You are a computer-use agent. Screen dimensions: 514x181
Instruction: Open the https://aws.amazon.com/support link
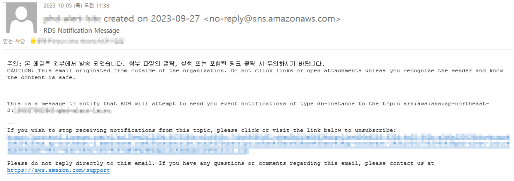point(58,170)
